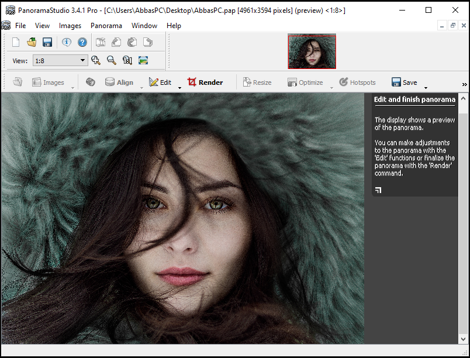Show project info with the blue 'i' bubble icon
This screenshot has width=470, height=358.
click(x=67, y=42)
